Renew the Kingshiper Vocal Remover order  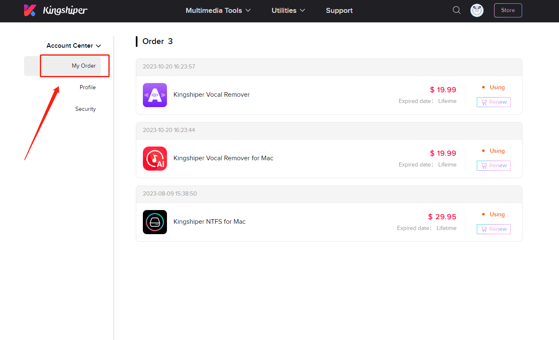coord(494,102)
